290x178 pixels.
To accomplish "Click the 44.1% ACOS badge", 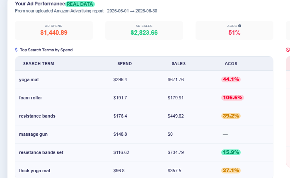I will 231,79.
